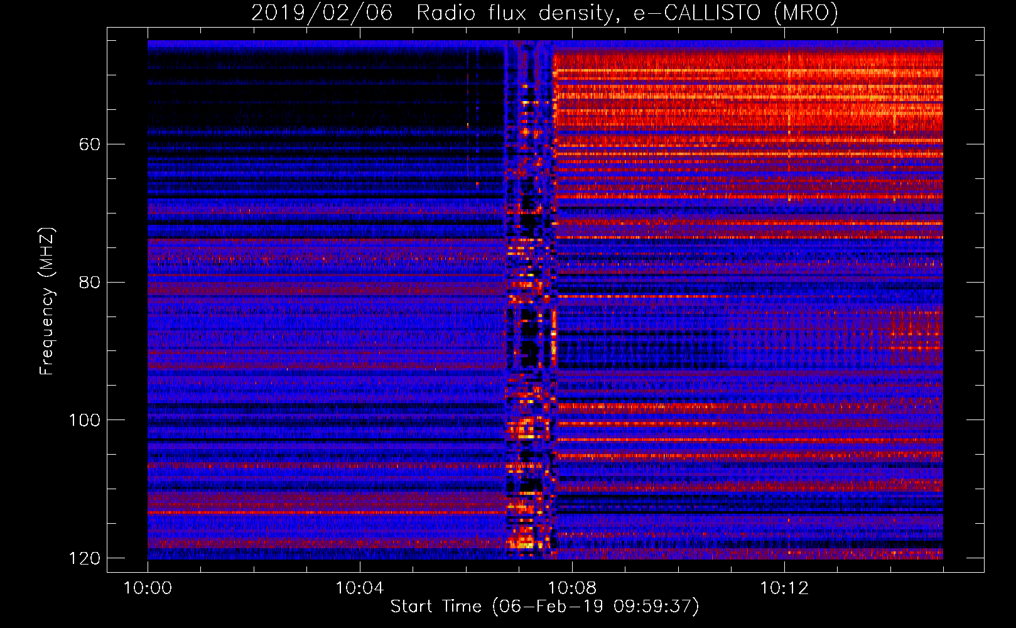Click the "Start Time (06-Feb-19 09:59:37)" axis label
Screen dimensions: 1016x628
tap(544, 607)
